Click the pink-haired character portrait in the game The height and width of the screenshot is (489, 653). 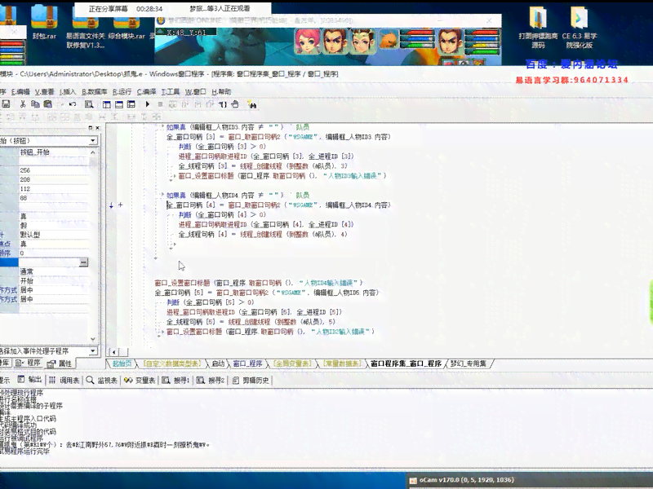[308, 42]
